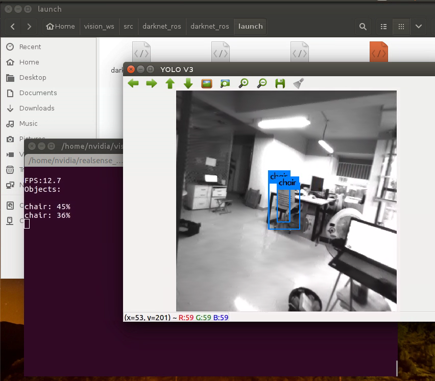The height and width of the screenshot is (381, 435).
Task: Select launch folder path segment
Action: (251, 27)
